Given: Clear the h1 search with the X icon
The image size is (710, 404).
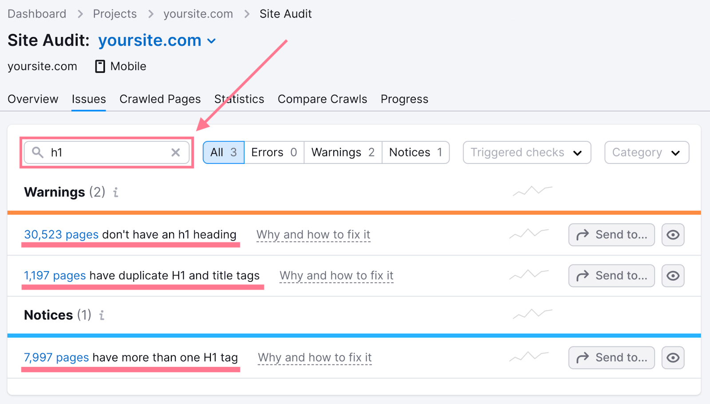Looking at the screenshot, I should click(176, 152).
